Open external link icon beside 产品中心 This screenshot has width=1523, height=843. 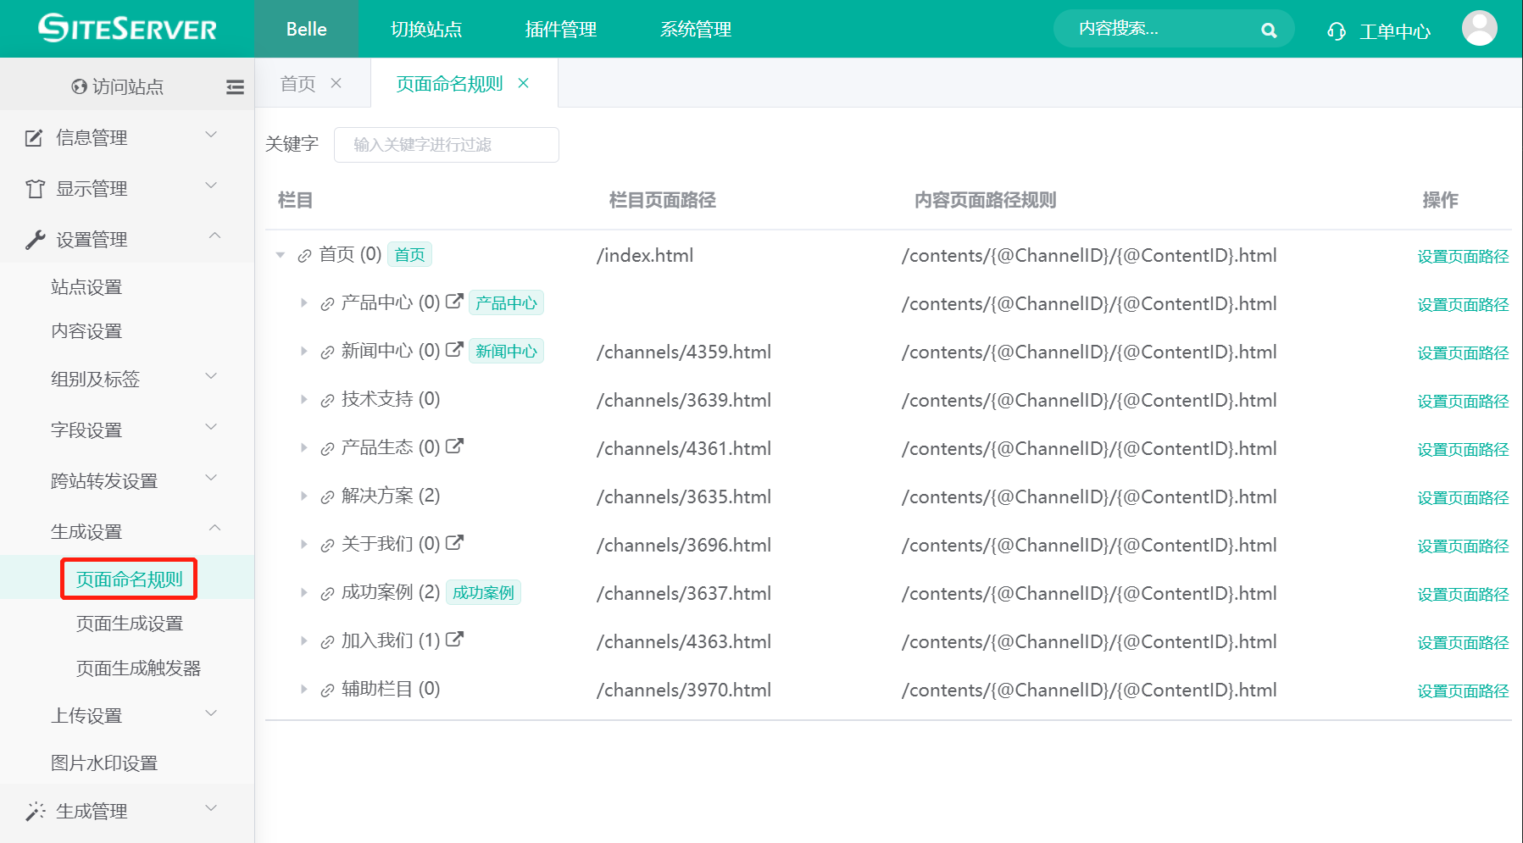tap(454, 302)
